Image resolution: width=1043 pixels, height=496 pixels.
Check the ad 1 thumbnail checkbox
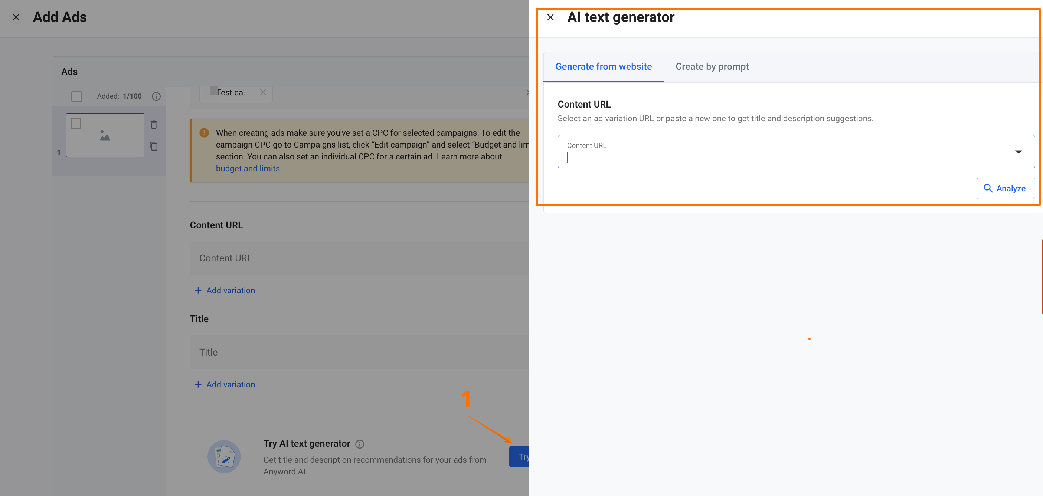click(x=76, y=123)
